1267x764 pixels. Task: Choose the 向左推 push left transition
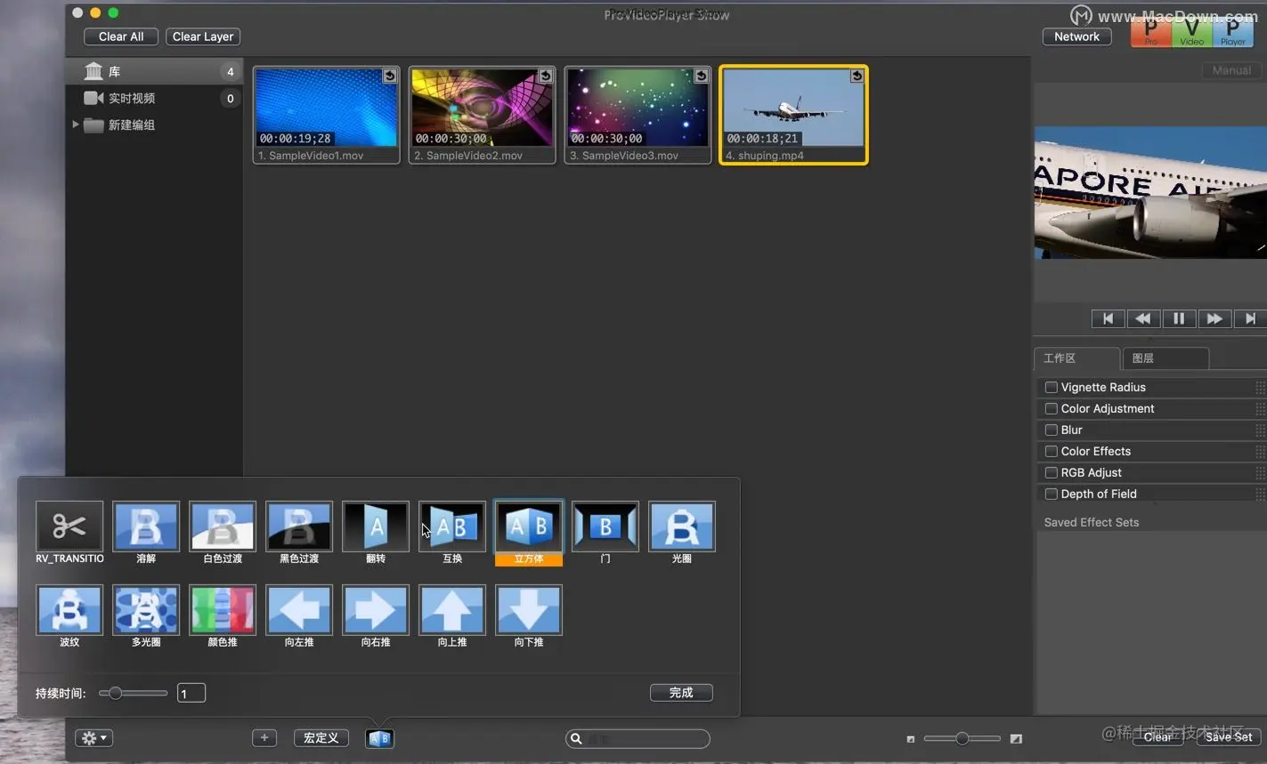[299, 609]
